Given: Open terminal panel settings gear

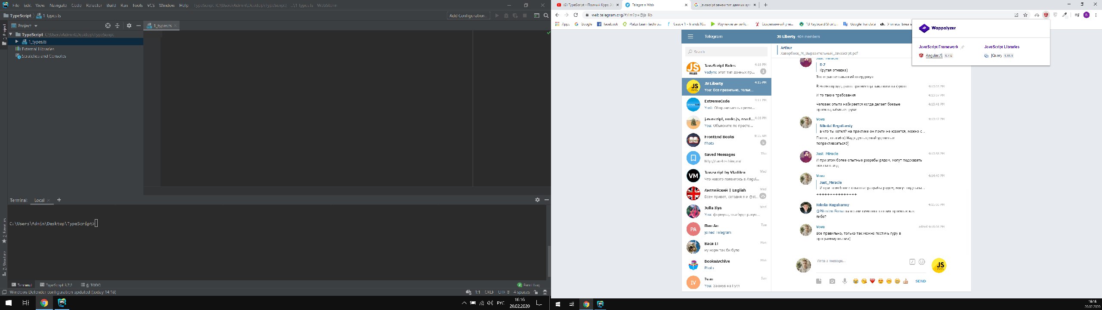Looking at the screenshot, I should tap(537, 200).
